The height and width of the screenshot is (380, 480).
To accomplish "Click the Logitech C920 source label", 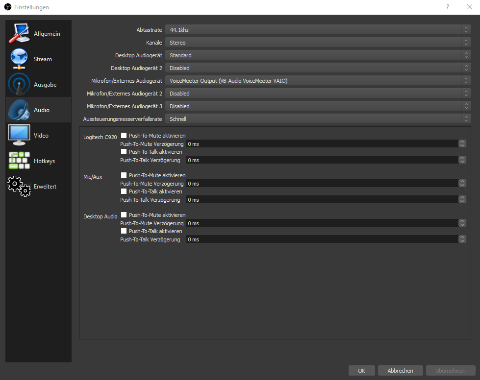I will pos(100,137).
